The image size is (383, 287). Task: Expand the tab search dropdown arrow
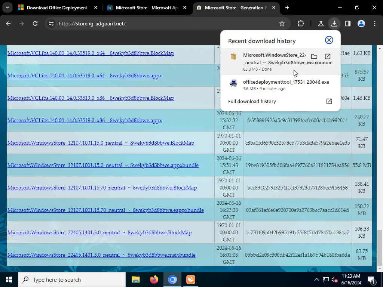tap(7, 7)
